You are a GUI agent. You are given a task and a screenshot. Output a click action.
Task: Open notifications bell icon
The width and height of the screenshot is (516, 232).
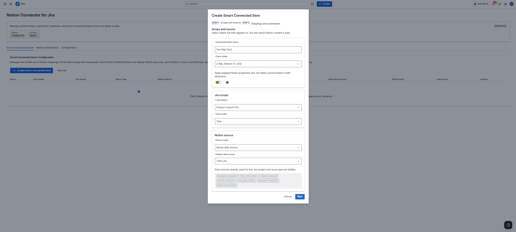[493, 4]
